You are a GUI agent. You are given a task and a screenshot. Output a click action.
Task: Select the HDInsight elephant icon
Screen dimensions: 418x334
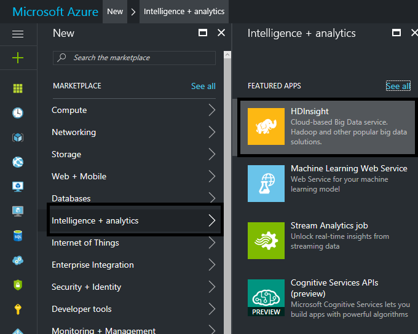click(x=266, y=126)
